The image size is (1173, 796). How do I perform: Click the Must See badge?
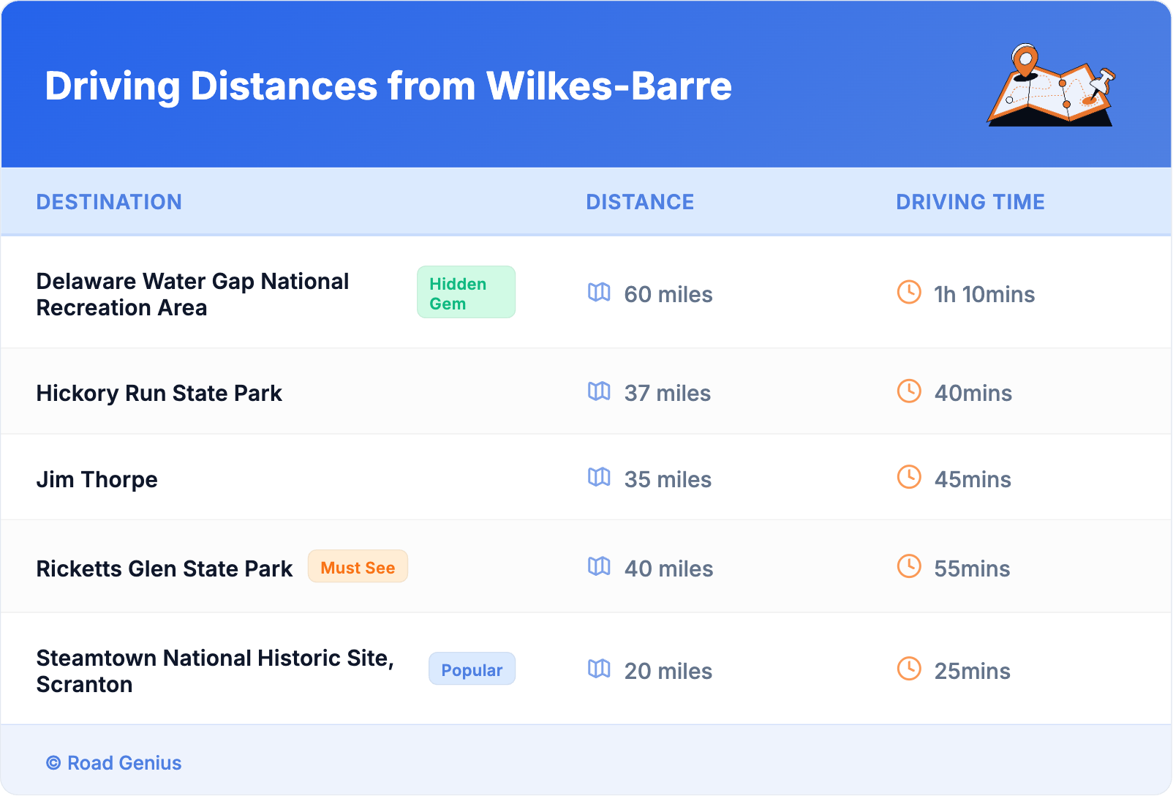358,567
